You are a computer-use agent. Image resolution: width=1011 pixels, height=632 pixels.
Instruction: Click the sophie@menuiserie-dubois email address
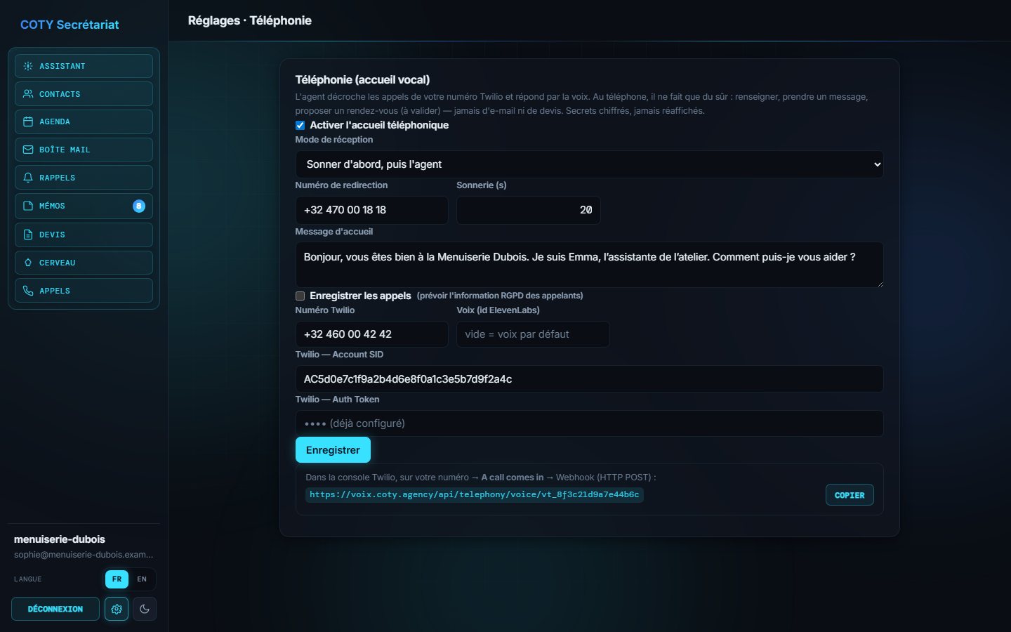[84, 555]
